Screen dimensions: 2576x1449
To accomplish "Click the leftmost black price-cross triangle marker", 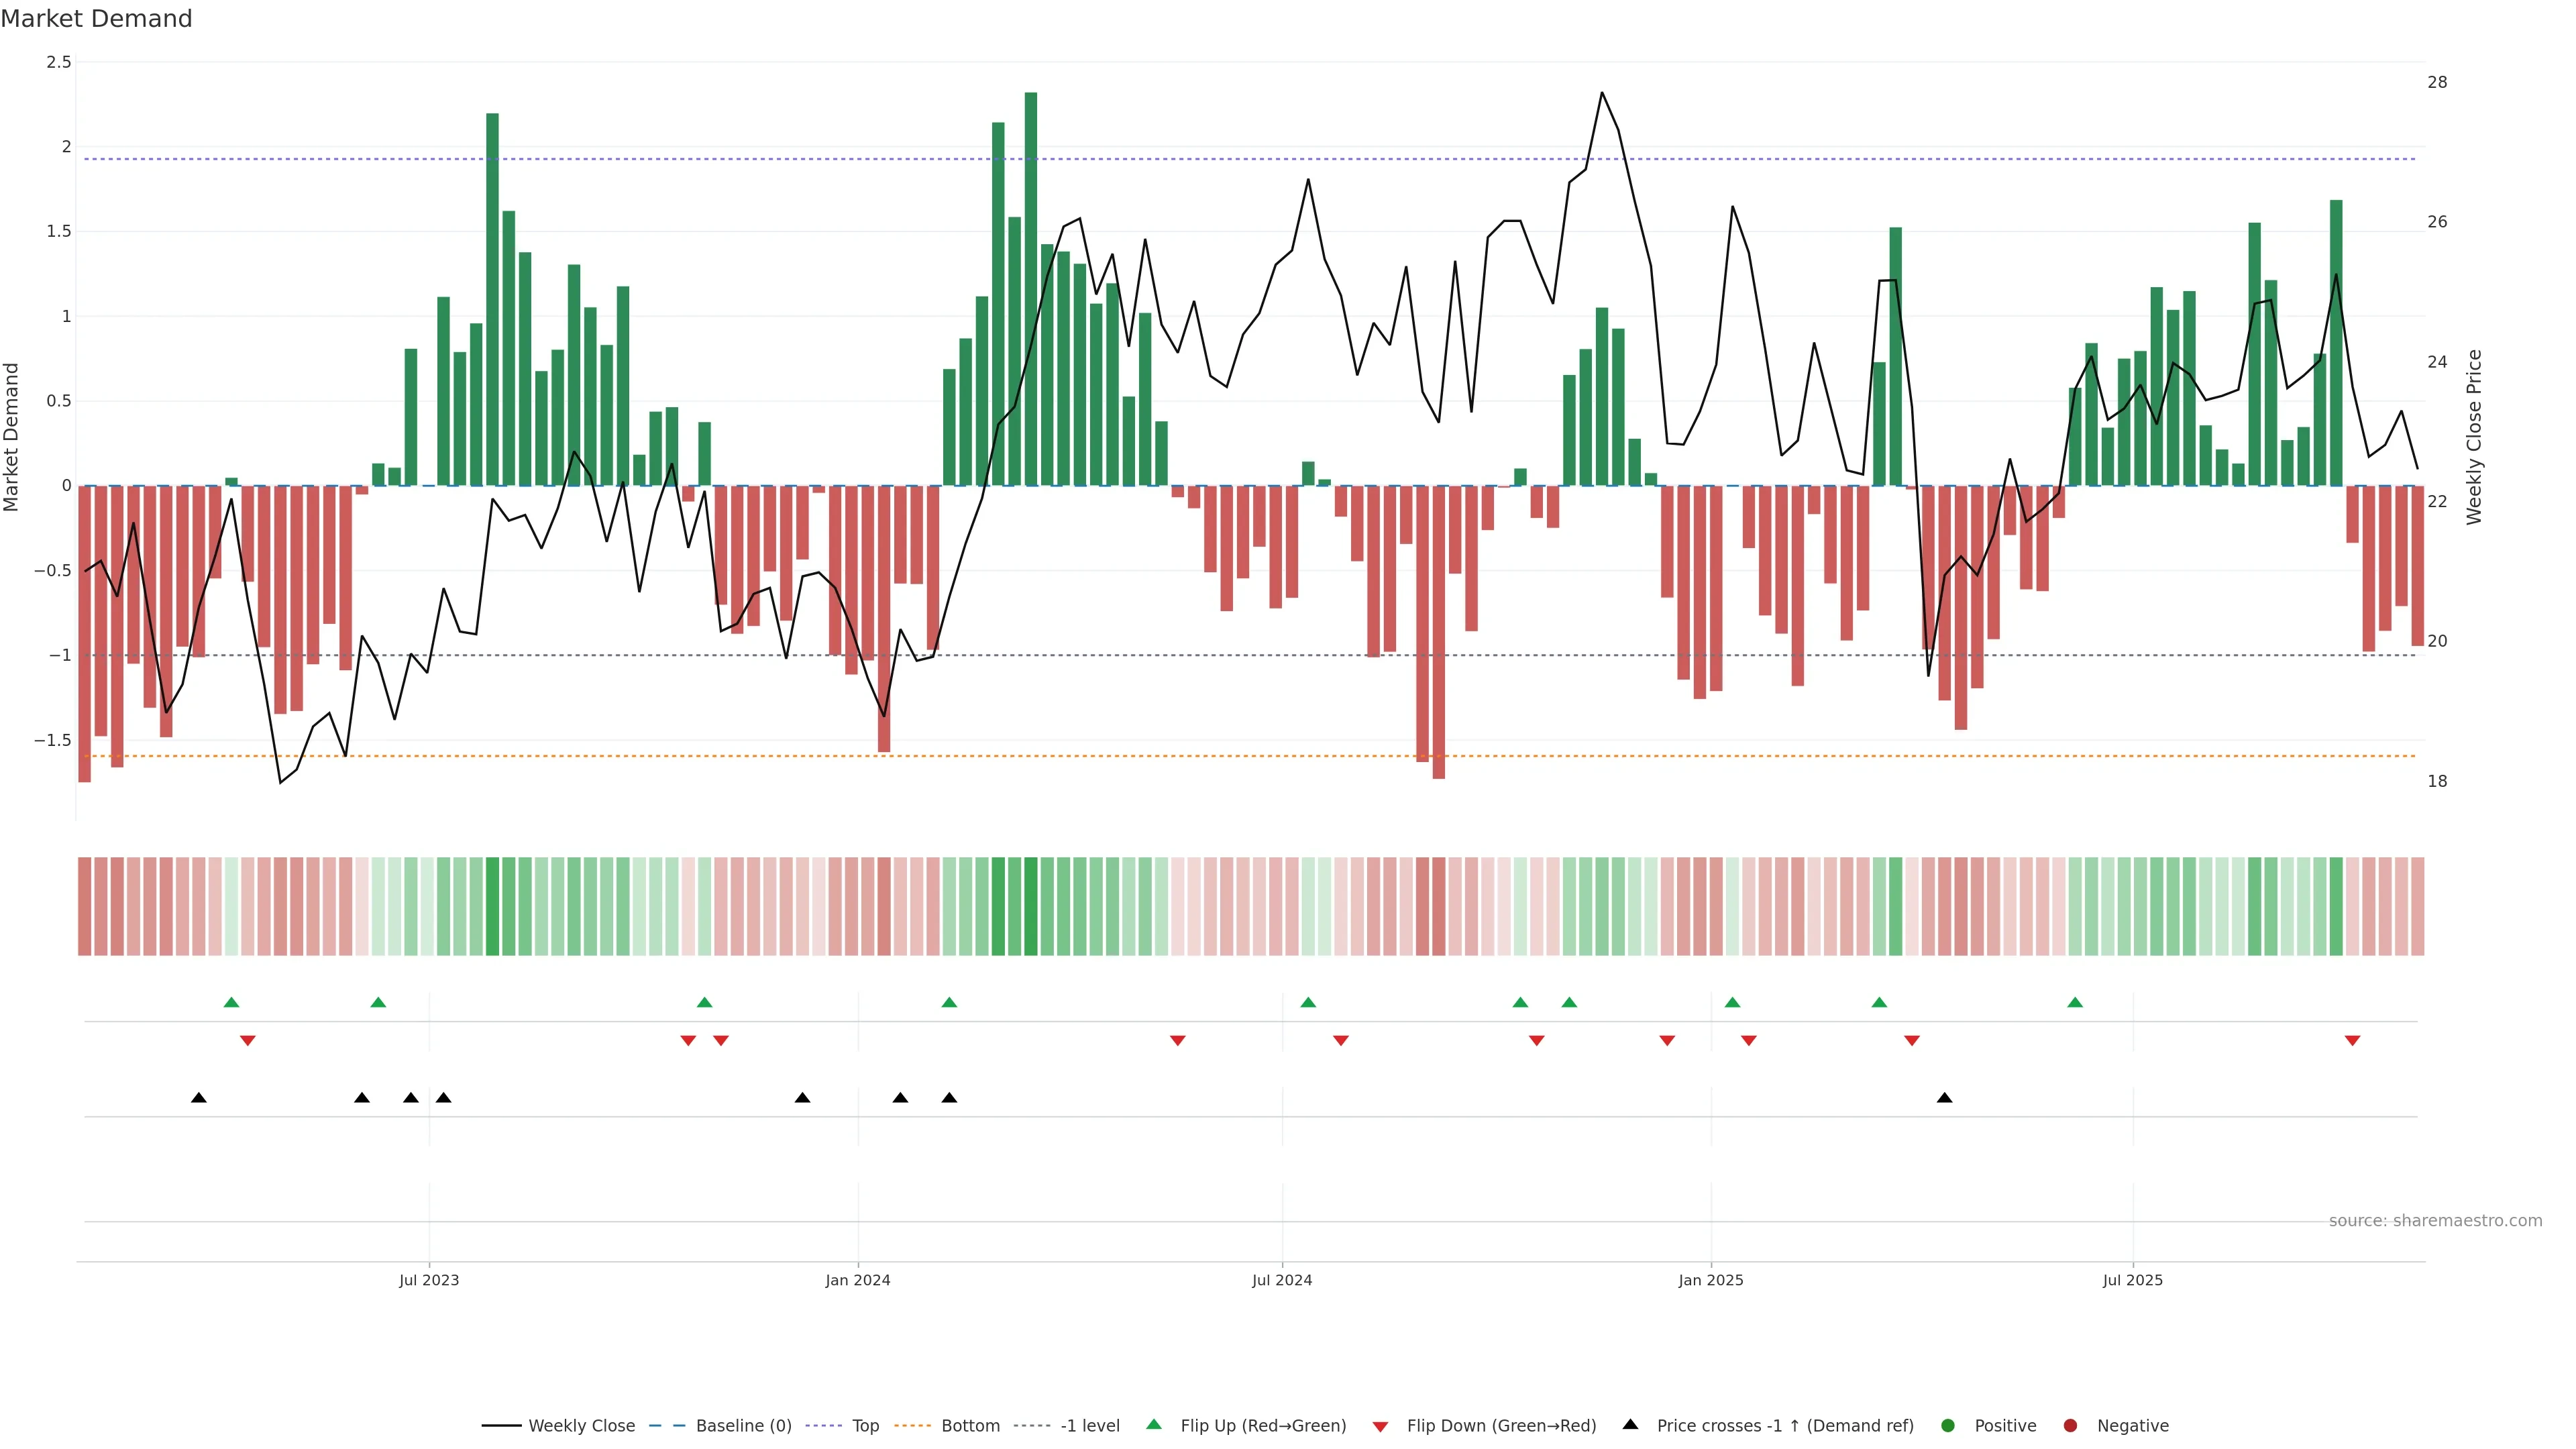I will [199, 1098].
